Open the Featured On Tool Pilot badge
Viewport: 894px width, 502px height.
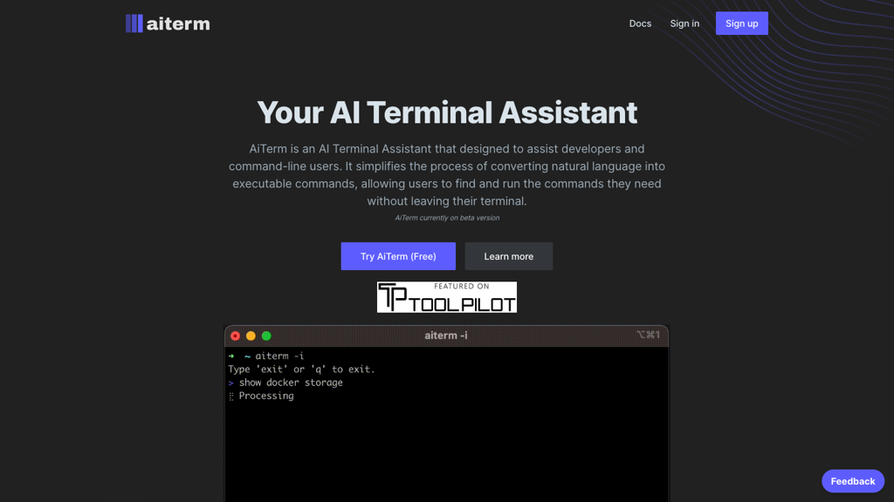(447, 296)
